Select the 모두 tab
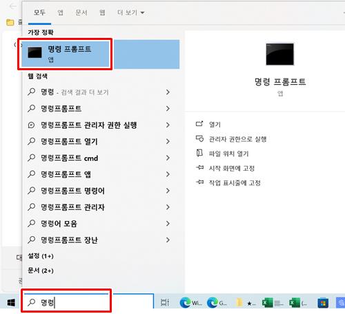This screenshot has height=314, width=345. pyautogui.click(x=39, y=12)
